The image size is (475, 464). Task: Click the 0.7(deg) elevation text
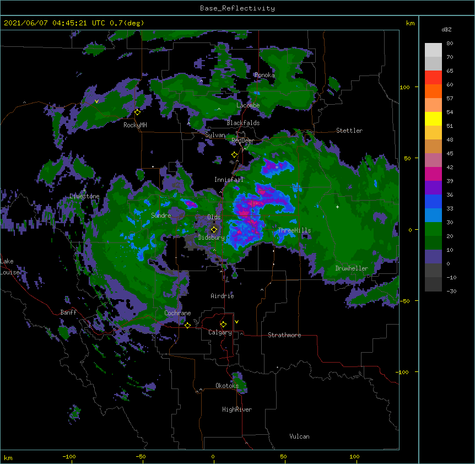click(127, 23)
